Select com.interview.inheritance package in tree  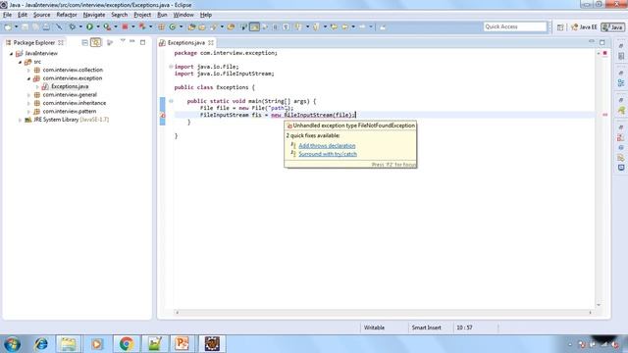pos(75,103)
